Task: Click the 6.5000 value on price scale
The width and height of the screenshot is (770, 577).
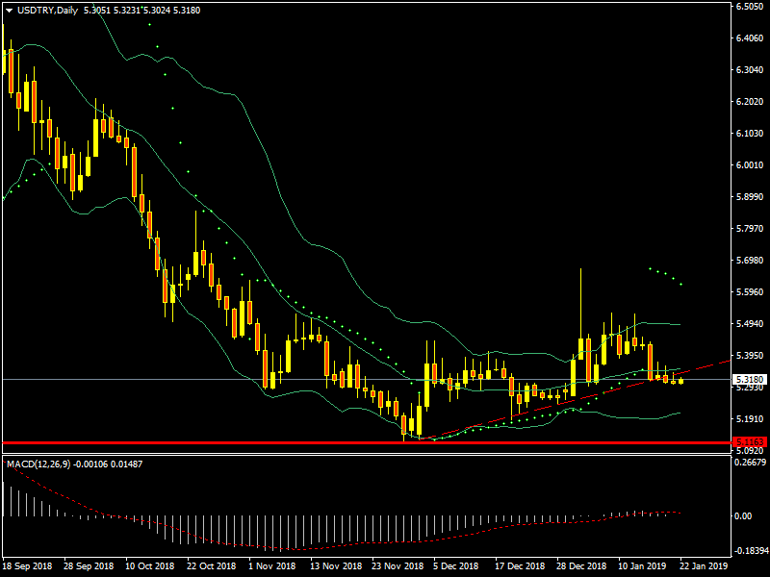Action: coord(749,7)
